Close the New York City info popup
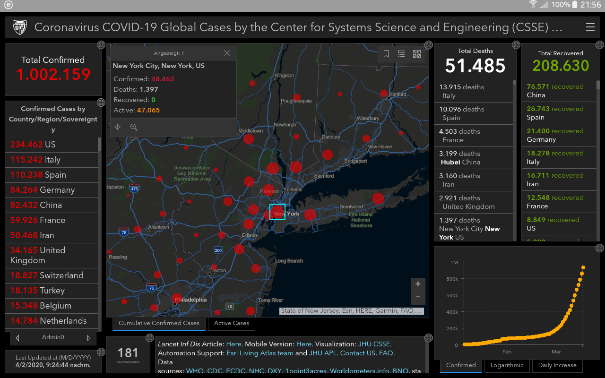Image resolution: width=605 pixels, height=378 pixels. coord(227,53)
